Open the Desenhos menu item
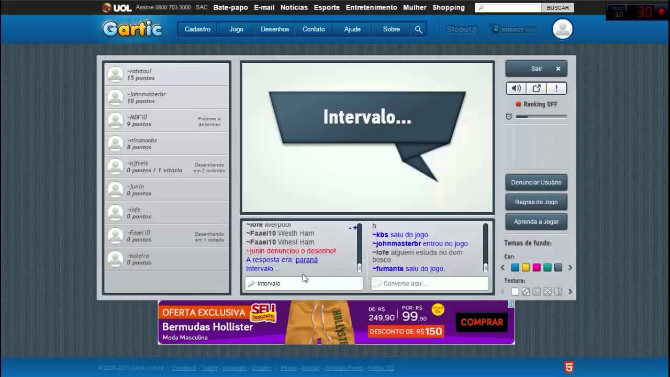The width and height of the screenshot is (670, 377). [x=275, y=29]
